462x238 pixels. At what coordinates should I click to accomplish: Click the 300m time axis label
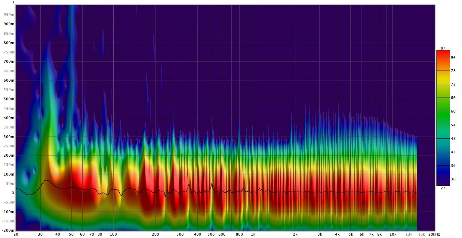9,137
